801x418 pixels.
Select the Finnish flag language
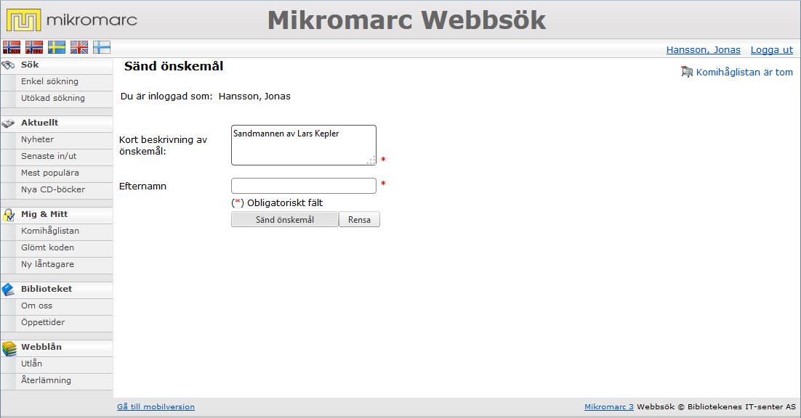click(x=102, y=47)
